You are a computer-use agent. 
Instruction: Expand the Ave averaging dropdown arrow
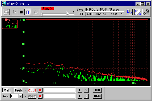pyautogui.click(x=20, y=96)
